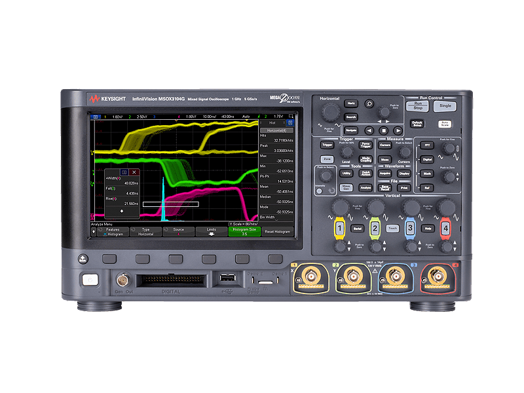Tap the Acquire key
Viewport: 524px width, 393px height.
point(385,174)
